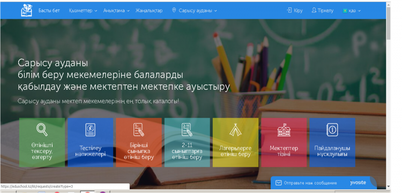Open 2-11 сыныптарға өтініш беру tile

click(187, 142)
